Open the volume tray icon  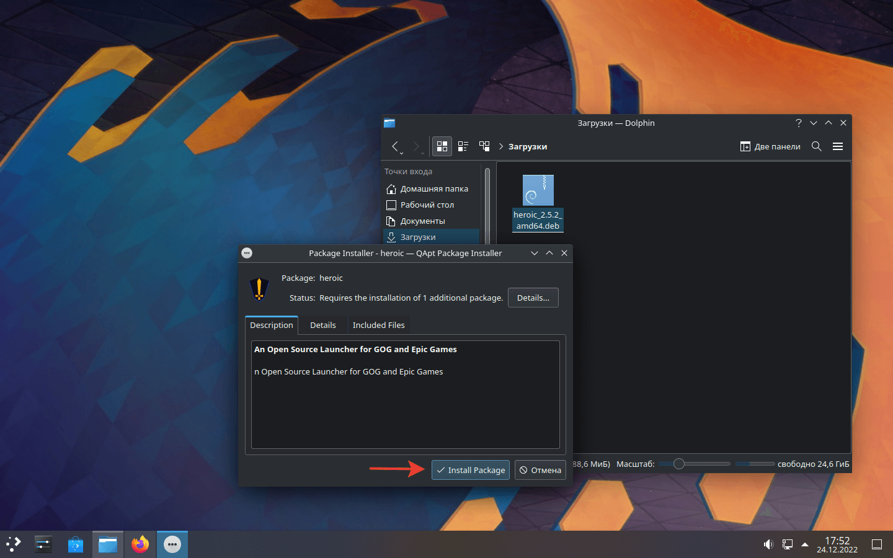(768, 544)
